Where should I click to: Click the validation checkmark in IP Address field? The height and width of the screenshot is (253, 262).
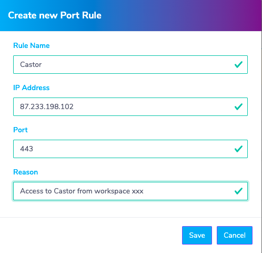point(238,106)
